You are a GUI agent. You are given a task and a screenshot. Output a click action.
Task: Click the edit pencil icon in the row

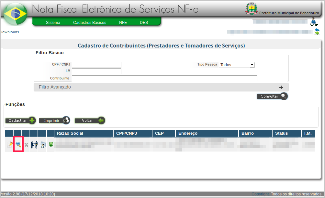[10, 144]
